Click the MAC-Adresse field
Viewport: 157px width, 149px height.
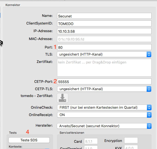click(104, 39)
